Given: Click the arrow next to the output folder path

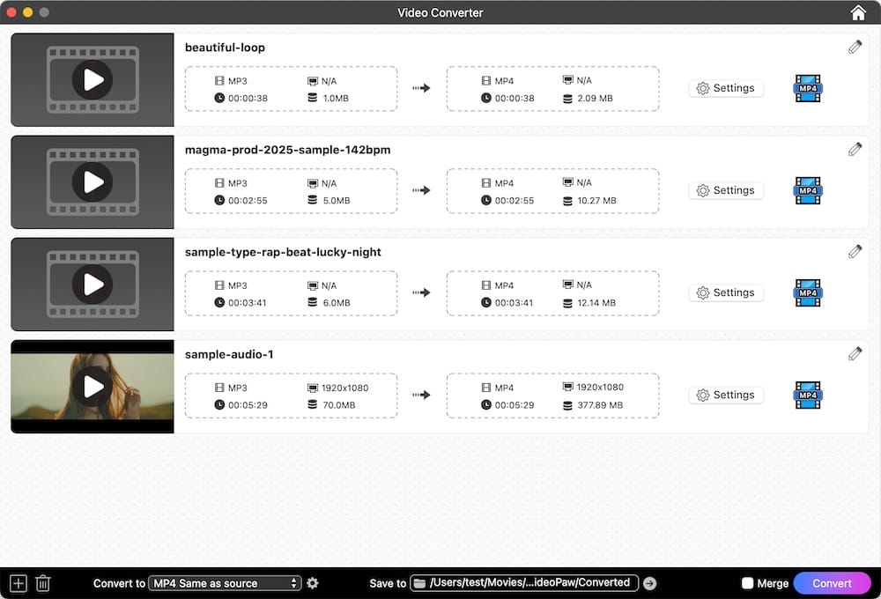Looking at the screenshot, I should 649,582.
